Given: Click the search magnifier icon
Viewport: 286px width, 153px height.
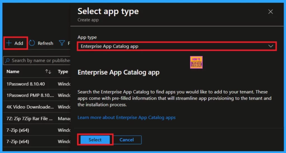Looking at the screenshot, I should click(8, 61).
